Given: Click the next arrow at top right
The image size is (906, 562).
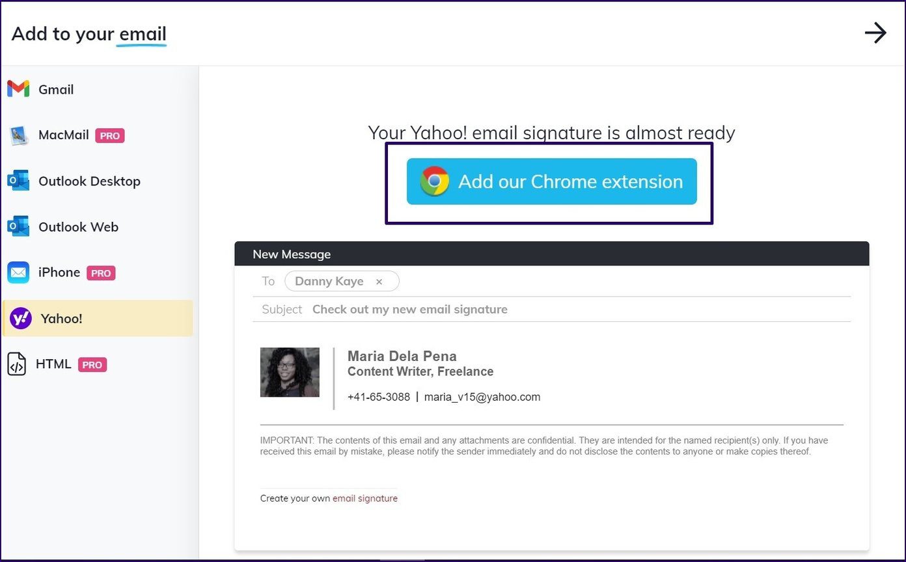Looking at the screenshot, I should [875, 33].
